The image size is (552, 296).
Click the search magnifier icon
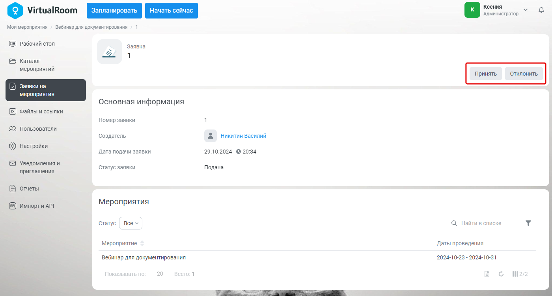coord(454,223)
